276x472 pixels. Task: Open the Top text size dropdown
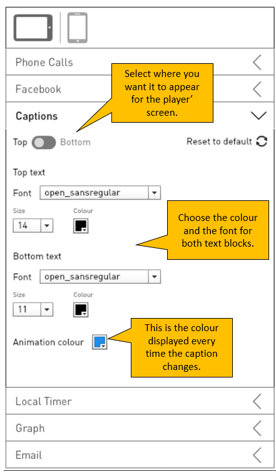click(33, 225)
